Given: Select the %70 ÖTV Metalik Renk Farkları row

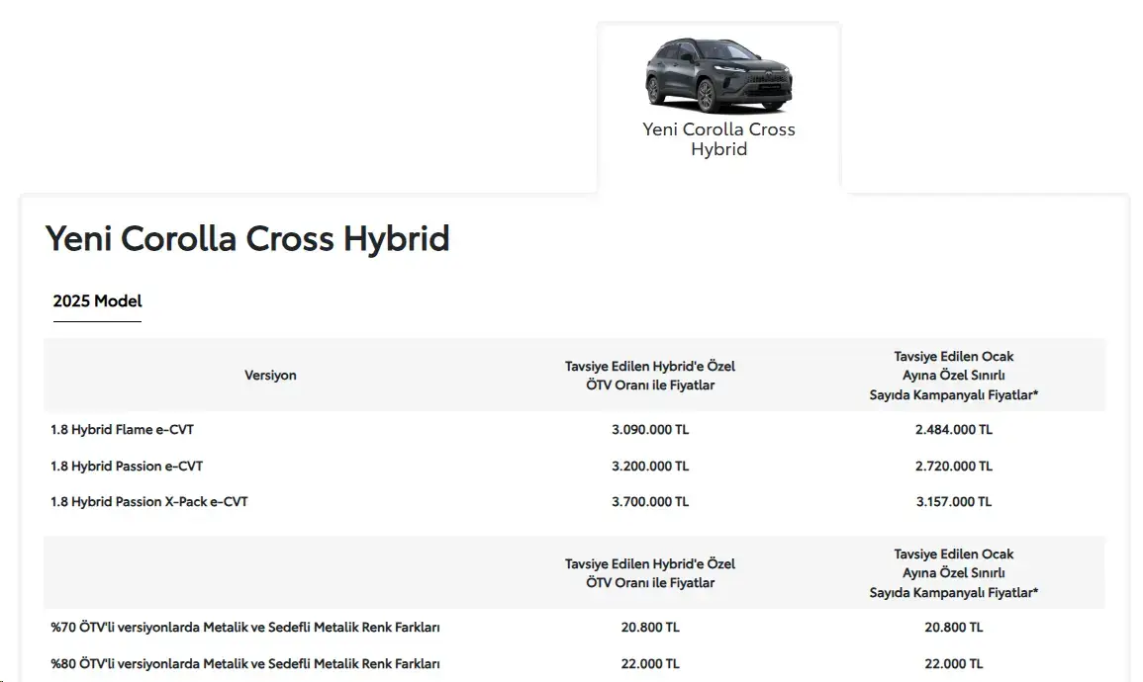Looking at the screenshot, I should tap(574, 628).
